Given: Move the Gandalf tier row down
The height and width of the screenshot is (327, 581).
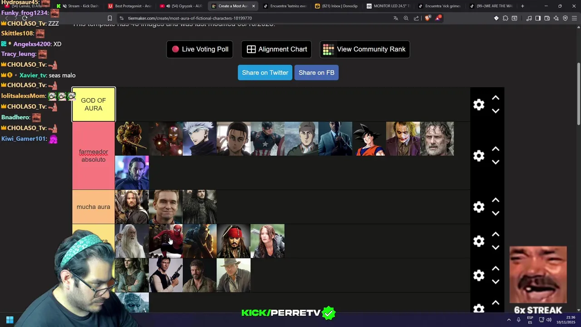Looking at the screenshot, I should coord(496,248).
